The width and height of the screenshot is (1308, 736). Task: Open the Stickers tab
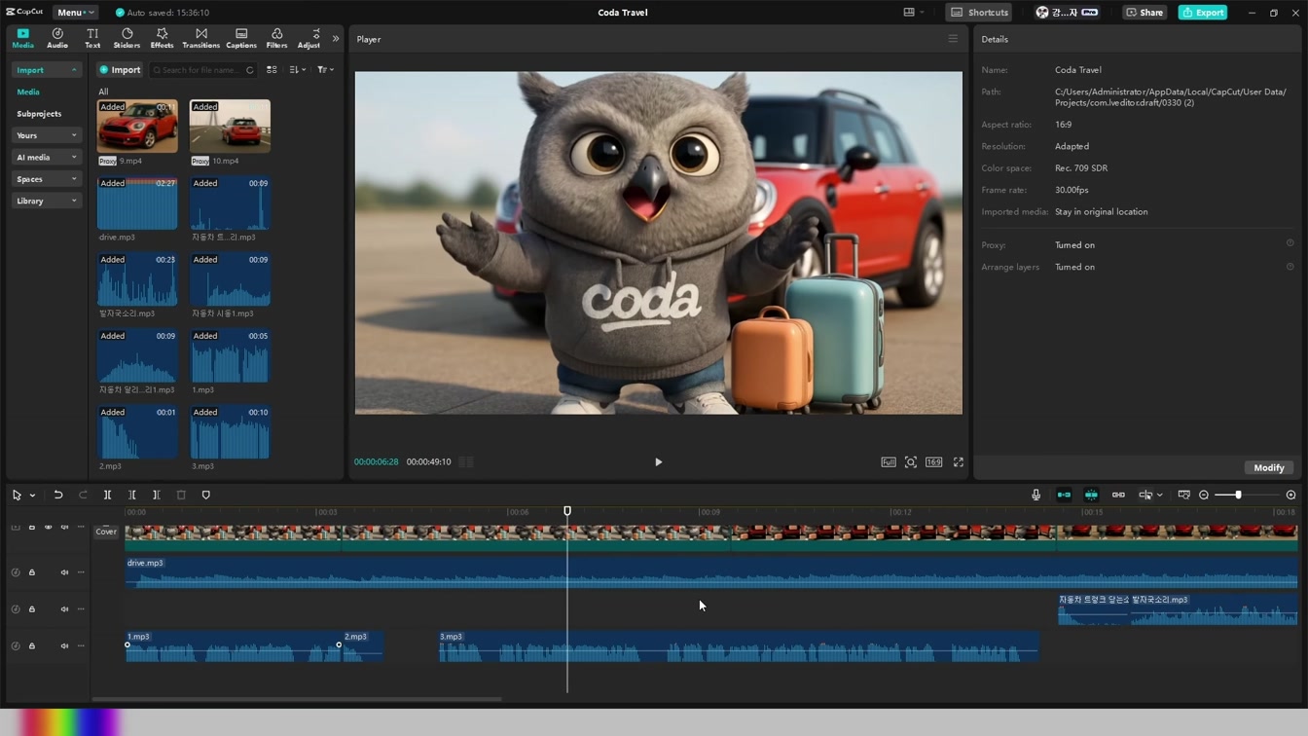coord(127,38)
